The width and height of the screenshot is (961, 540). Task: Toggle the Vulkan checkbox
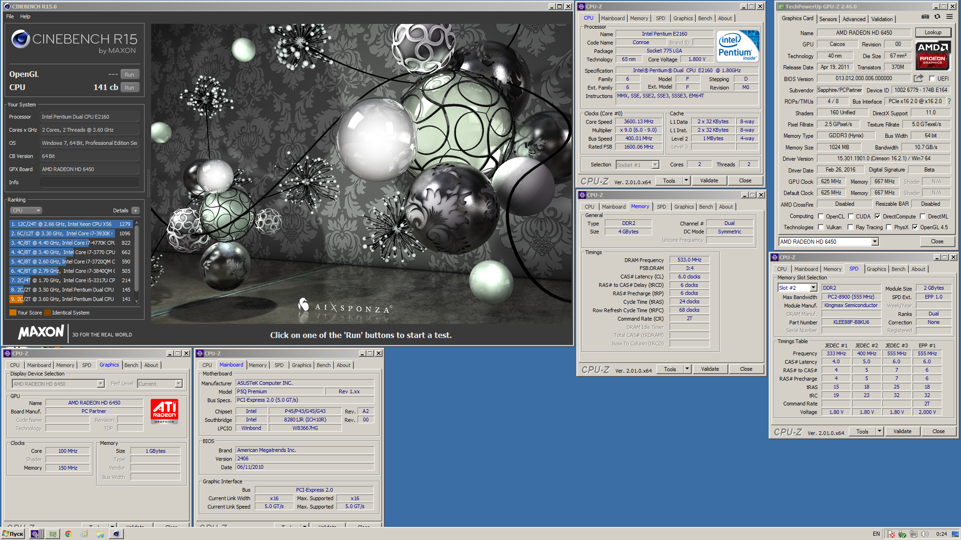[821, 227]
